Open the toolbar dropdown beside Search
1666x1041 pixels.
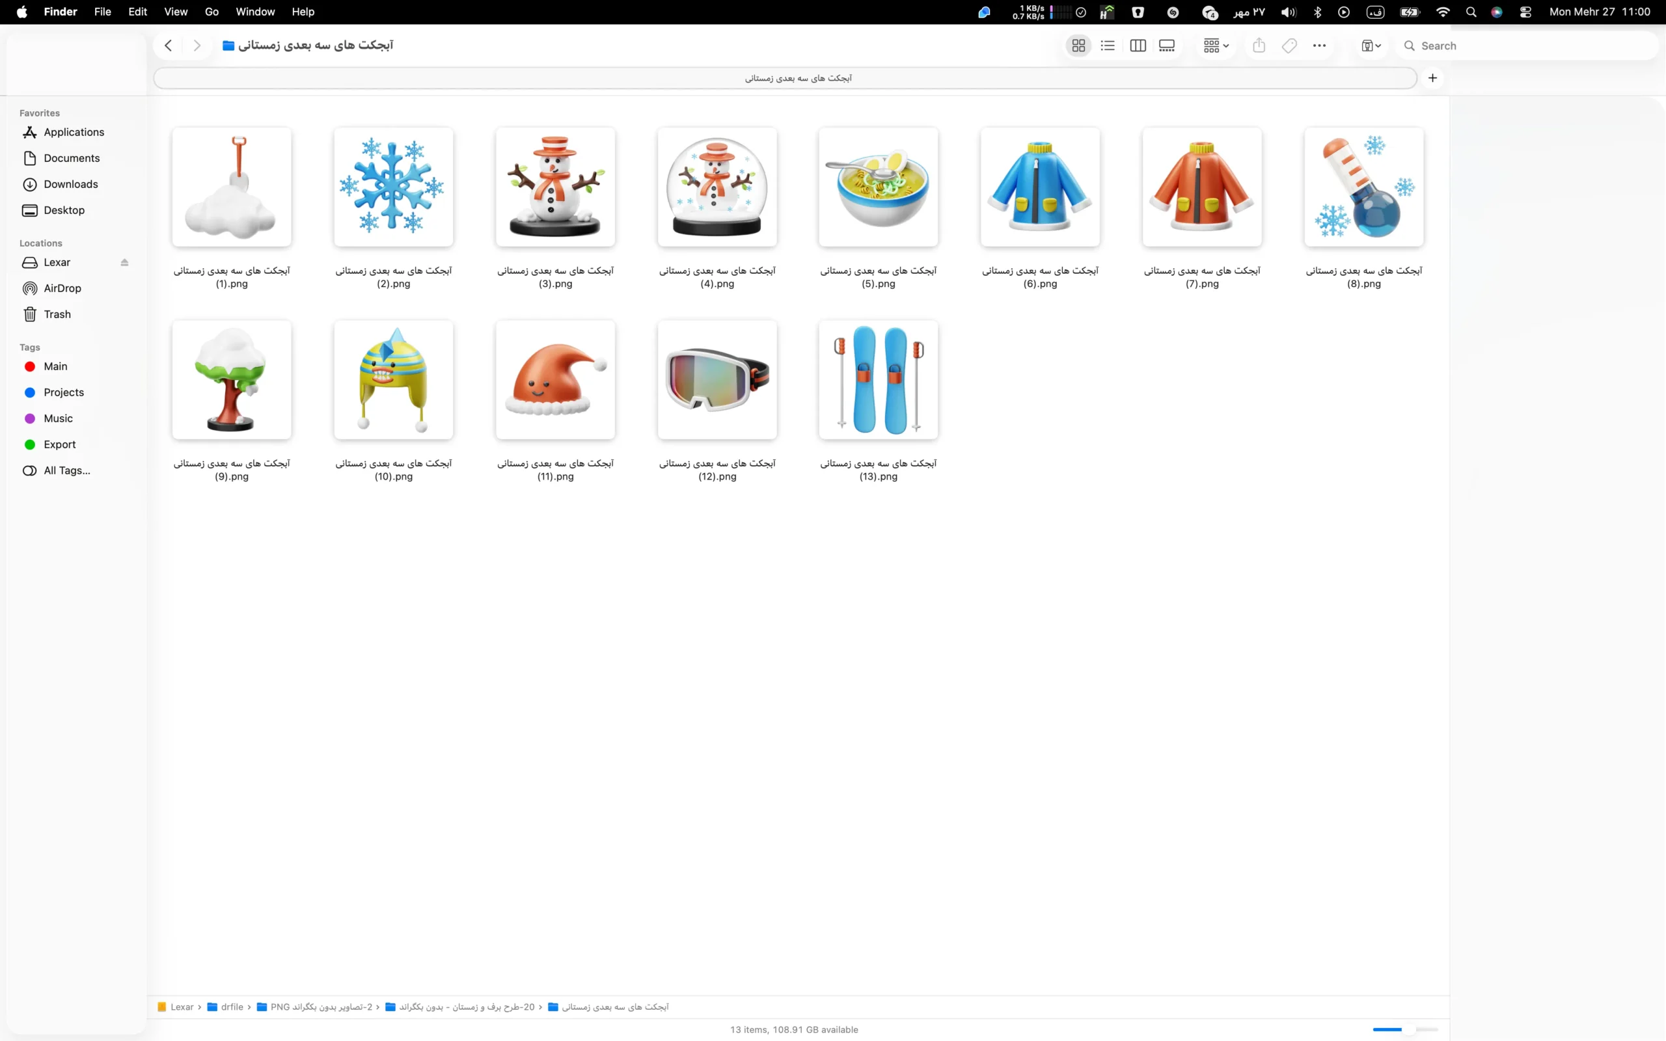[1371, 46]
